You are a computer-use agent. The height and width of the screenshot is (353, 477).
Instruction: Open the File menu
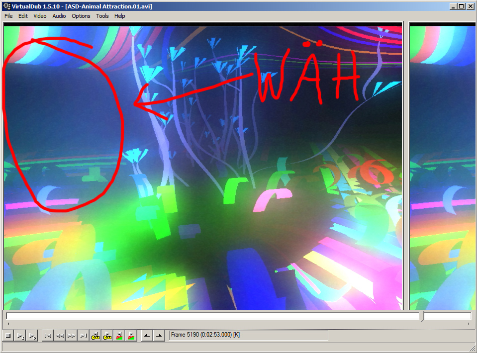[x=8, y=16]
